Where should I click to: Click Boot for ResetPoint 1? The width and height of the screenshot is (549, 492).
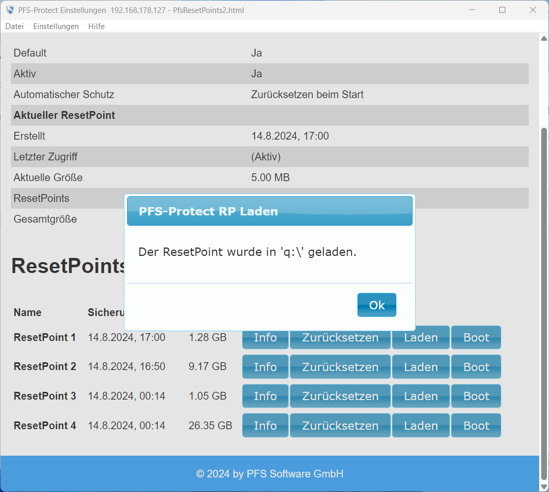[x=476, y=338]
